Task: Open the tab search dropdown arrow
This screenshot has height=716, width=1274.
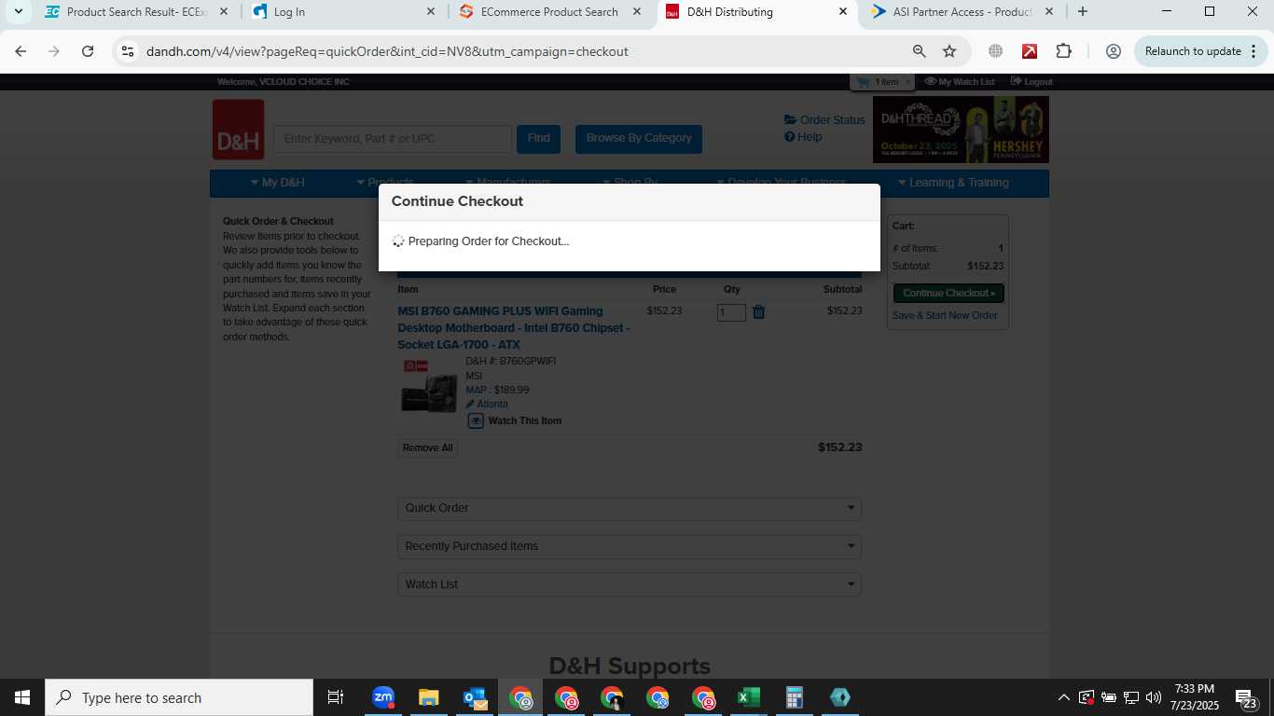Action: [18, 12]
